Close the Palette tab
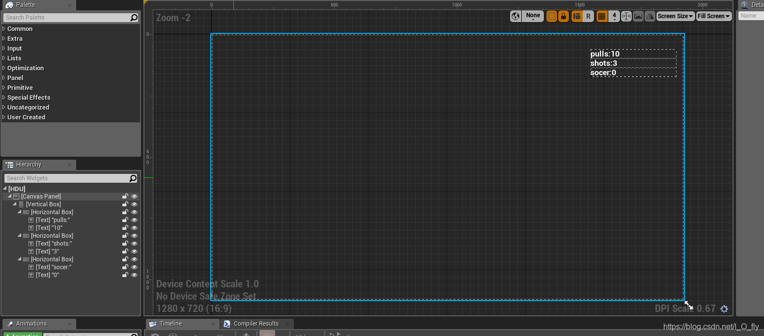Viewport: 764px width, 336px height. (70, 6)
